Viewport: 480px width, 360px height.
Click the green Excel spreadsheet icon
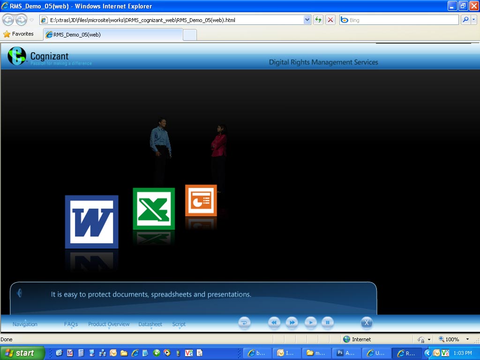click(154, 209)
